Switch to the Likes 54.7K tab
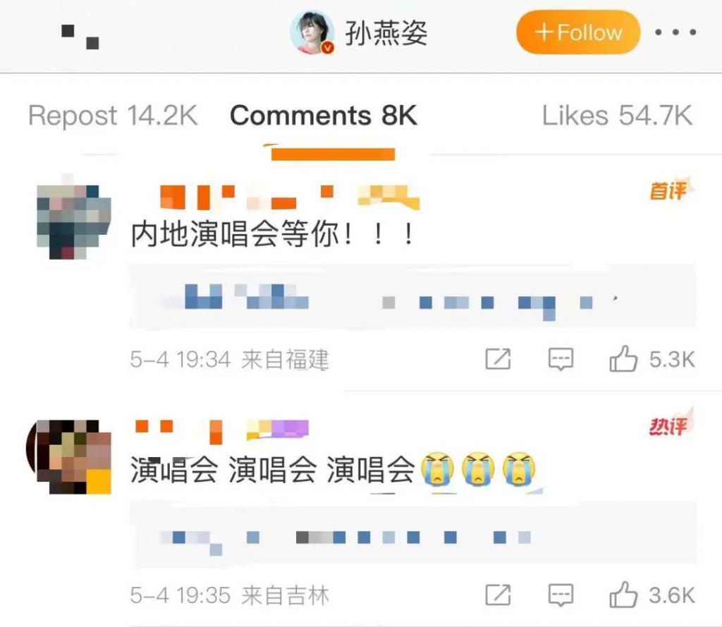This screenshot has height=627, width=722. tap(617, 115)
